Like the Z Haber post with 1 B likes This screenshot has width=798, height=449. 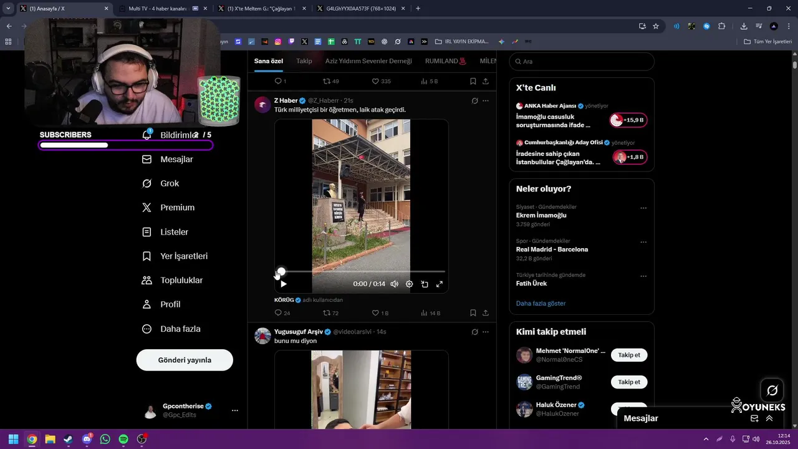380,313
